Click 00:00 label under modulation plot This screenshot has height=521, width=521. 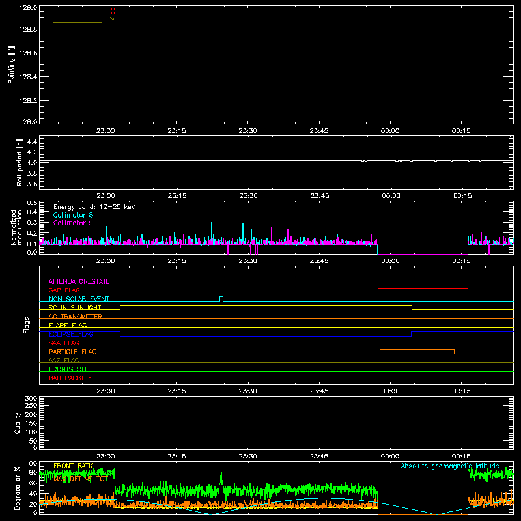[x=390, y=261]
